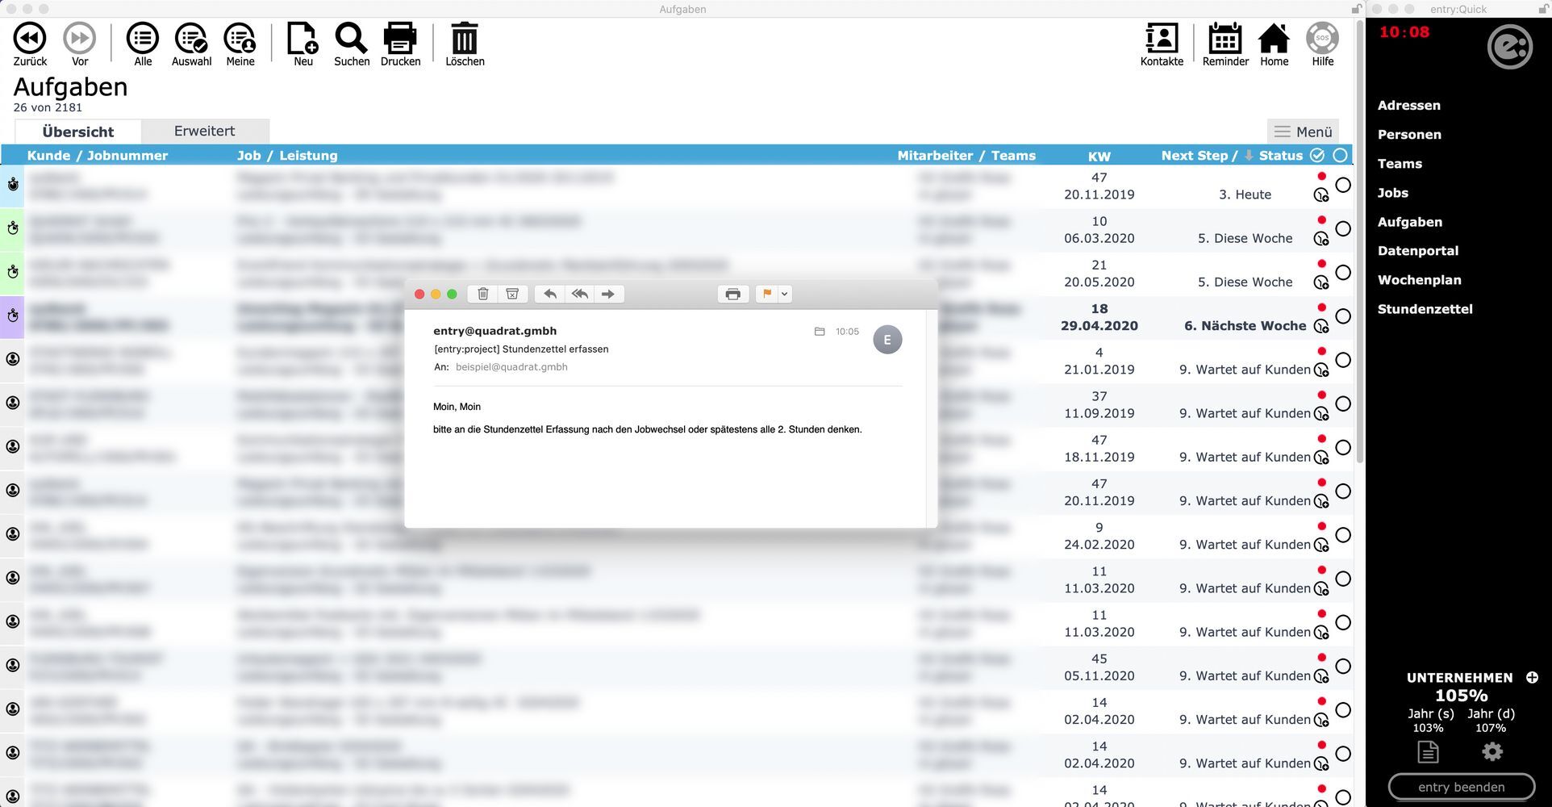Open Teams in the Quick panel
Viewport: 1552px width, 807px height.
pos(1400,164)
